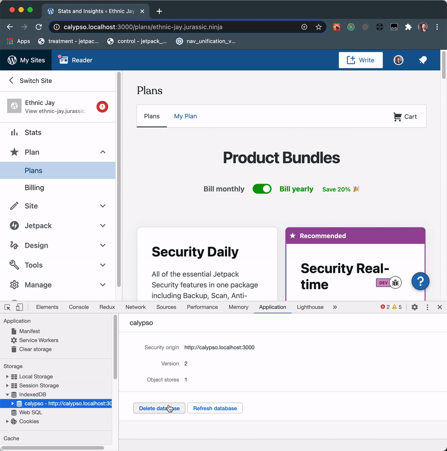Viewport: 447px width, 451px height.
Task: Click the DEV bug badge
Action: (x=388, y=283)
